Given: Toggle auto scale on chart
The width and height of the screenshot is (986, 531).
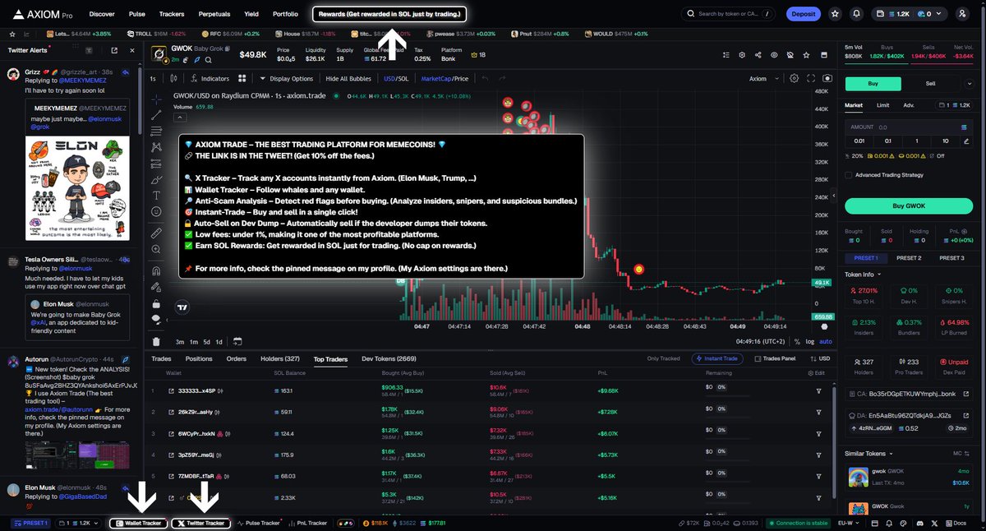Looking at the screenshot, I should click(x=826, y=341).
